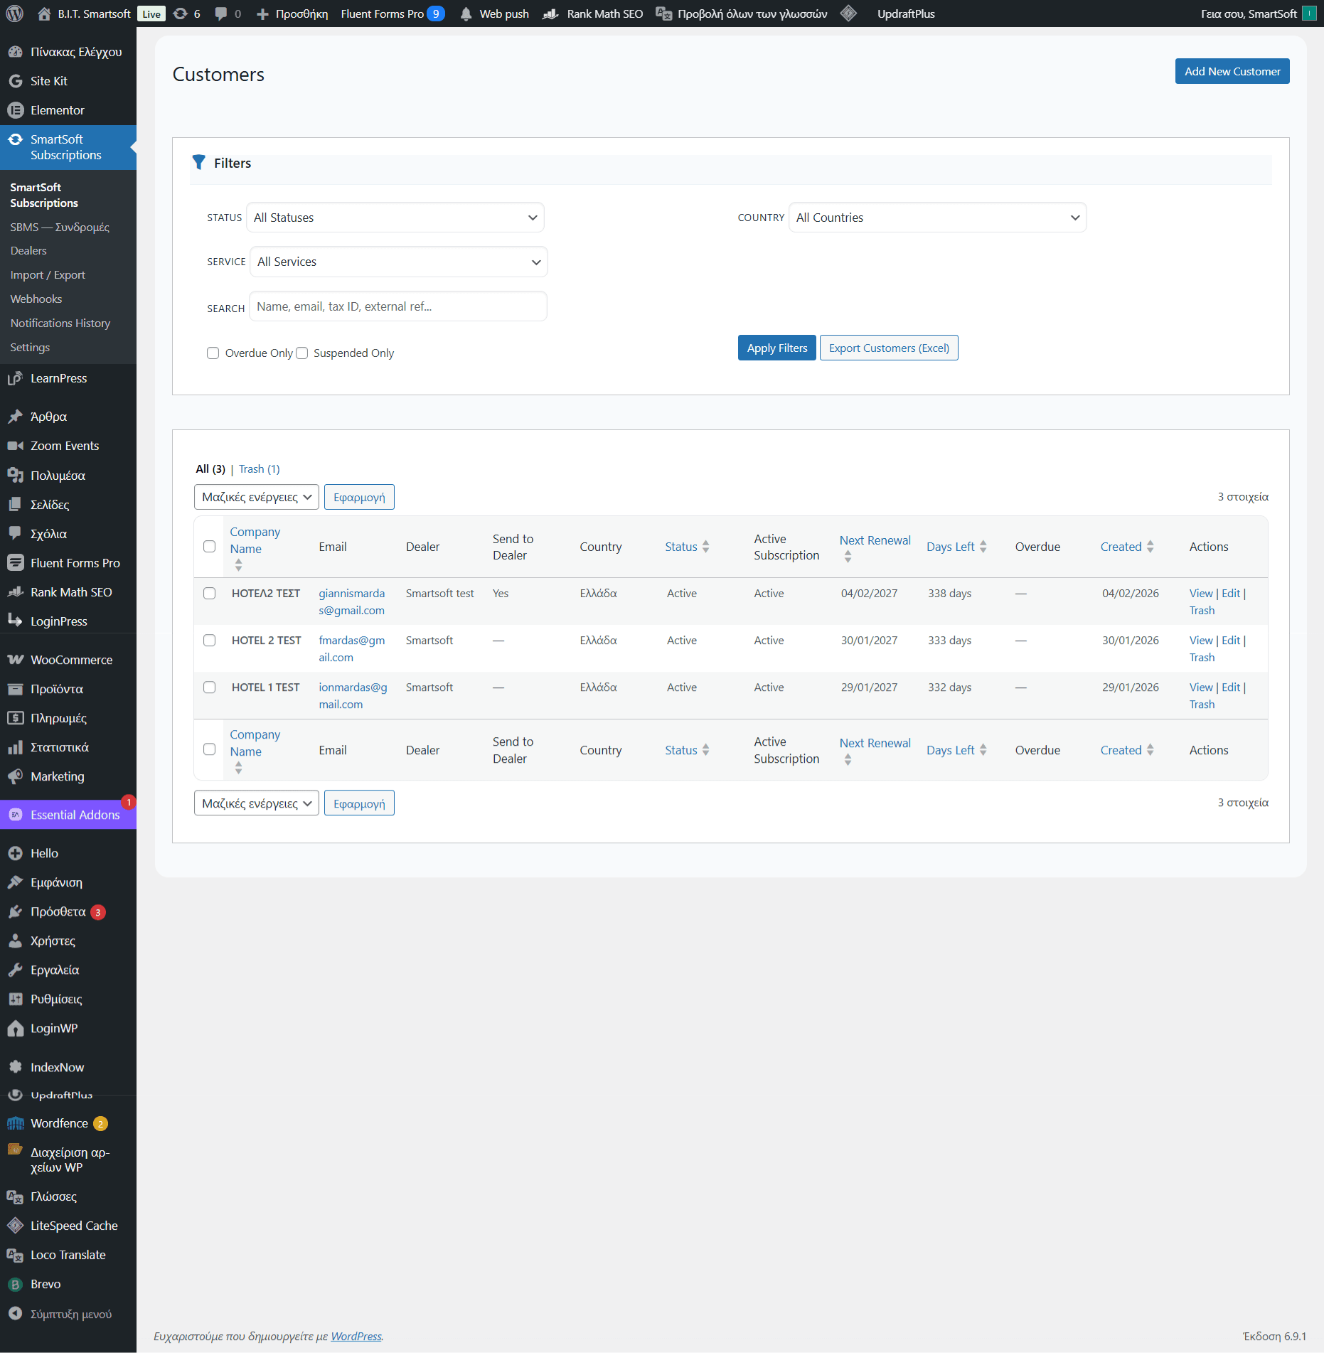Expand the All Countries dropdown
The height and width of the screenshot is (1355, 1324).
click(x=937, y=218)
